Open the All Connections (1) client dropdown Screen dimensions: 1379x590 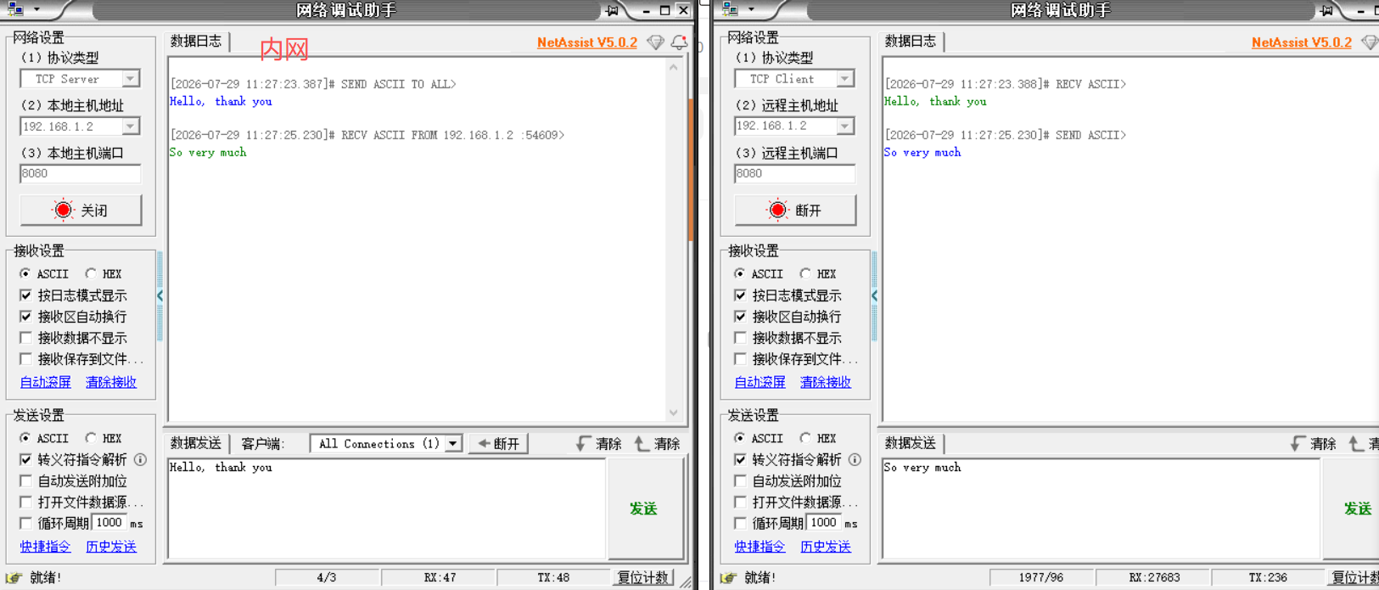[x=453, y=443]
